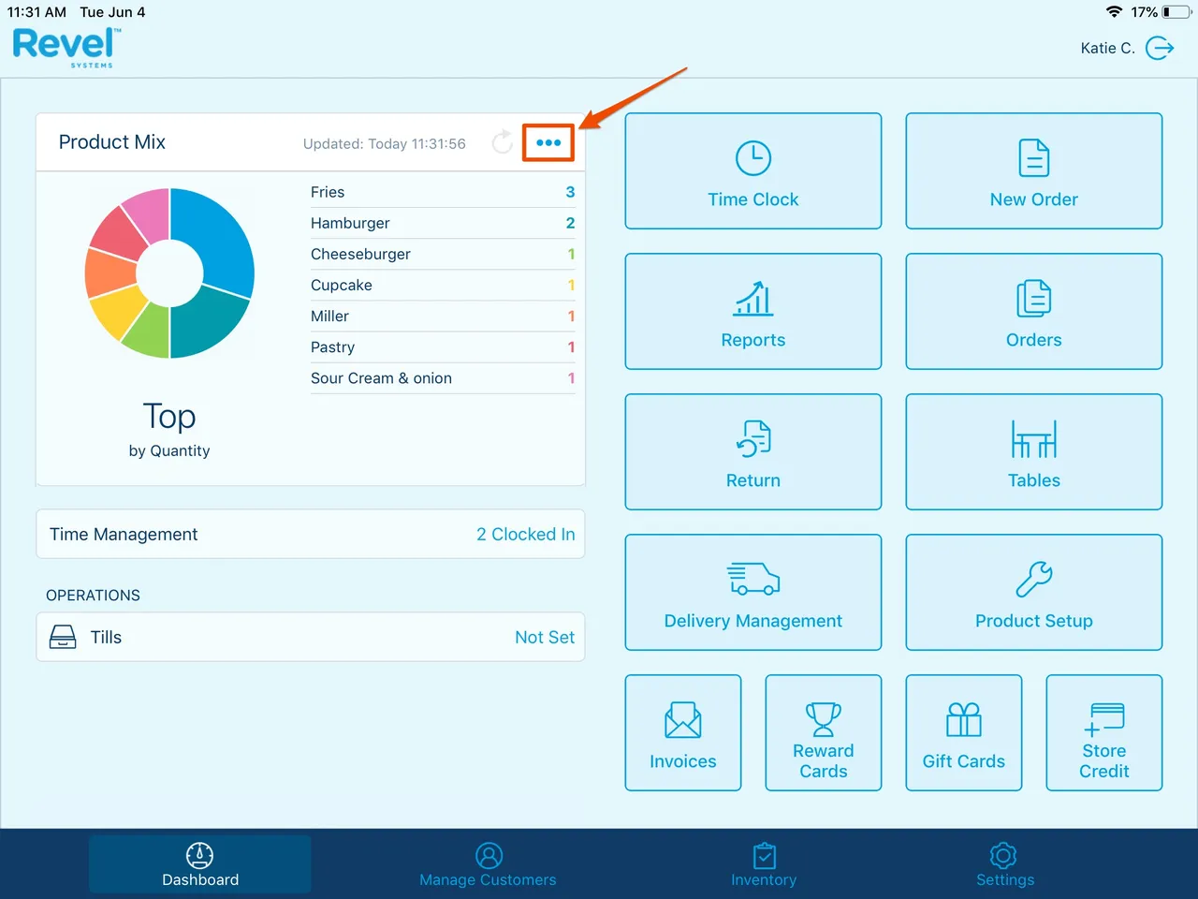The width and height of the screenshot is (1198, 899).
Task: Click the Revel Systems logo
Action: tap(66, 48)
